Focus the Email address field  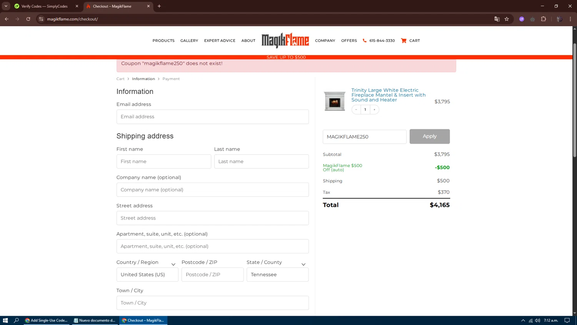click(212, 117)
